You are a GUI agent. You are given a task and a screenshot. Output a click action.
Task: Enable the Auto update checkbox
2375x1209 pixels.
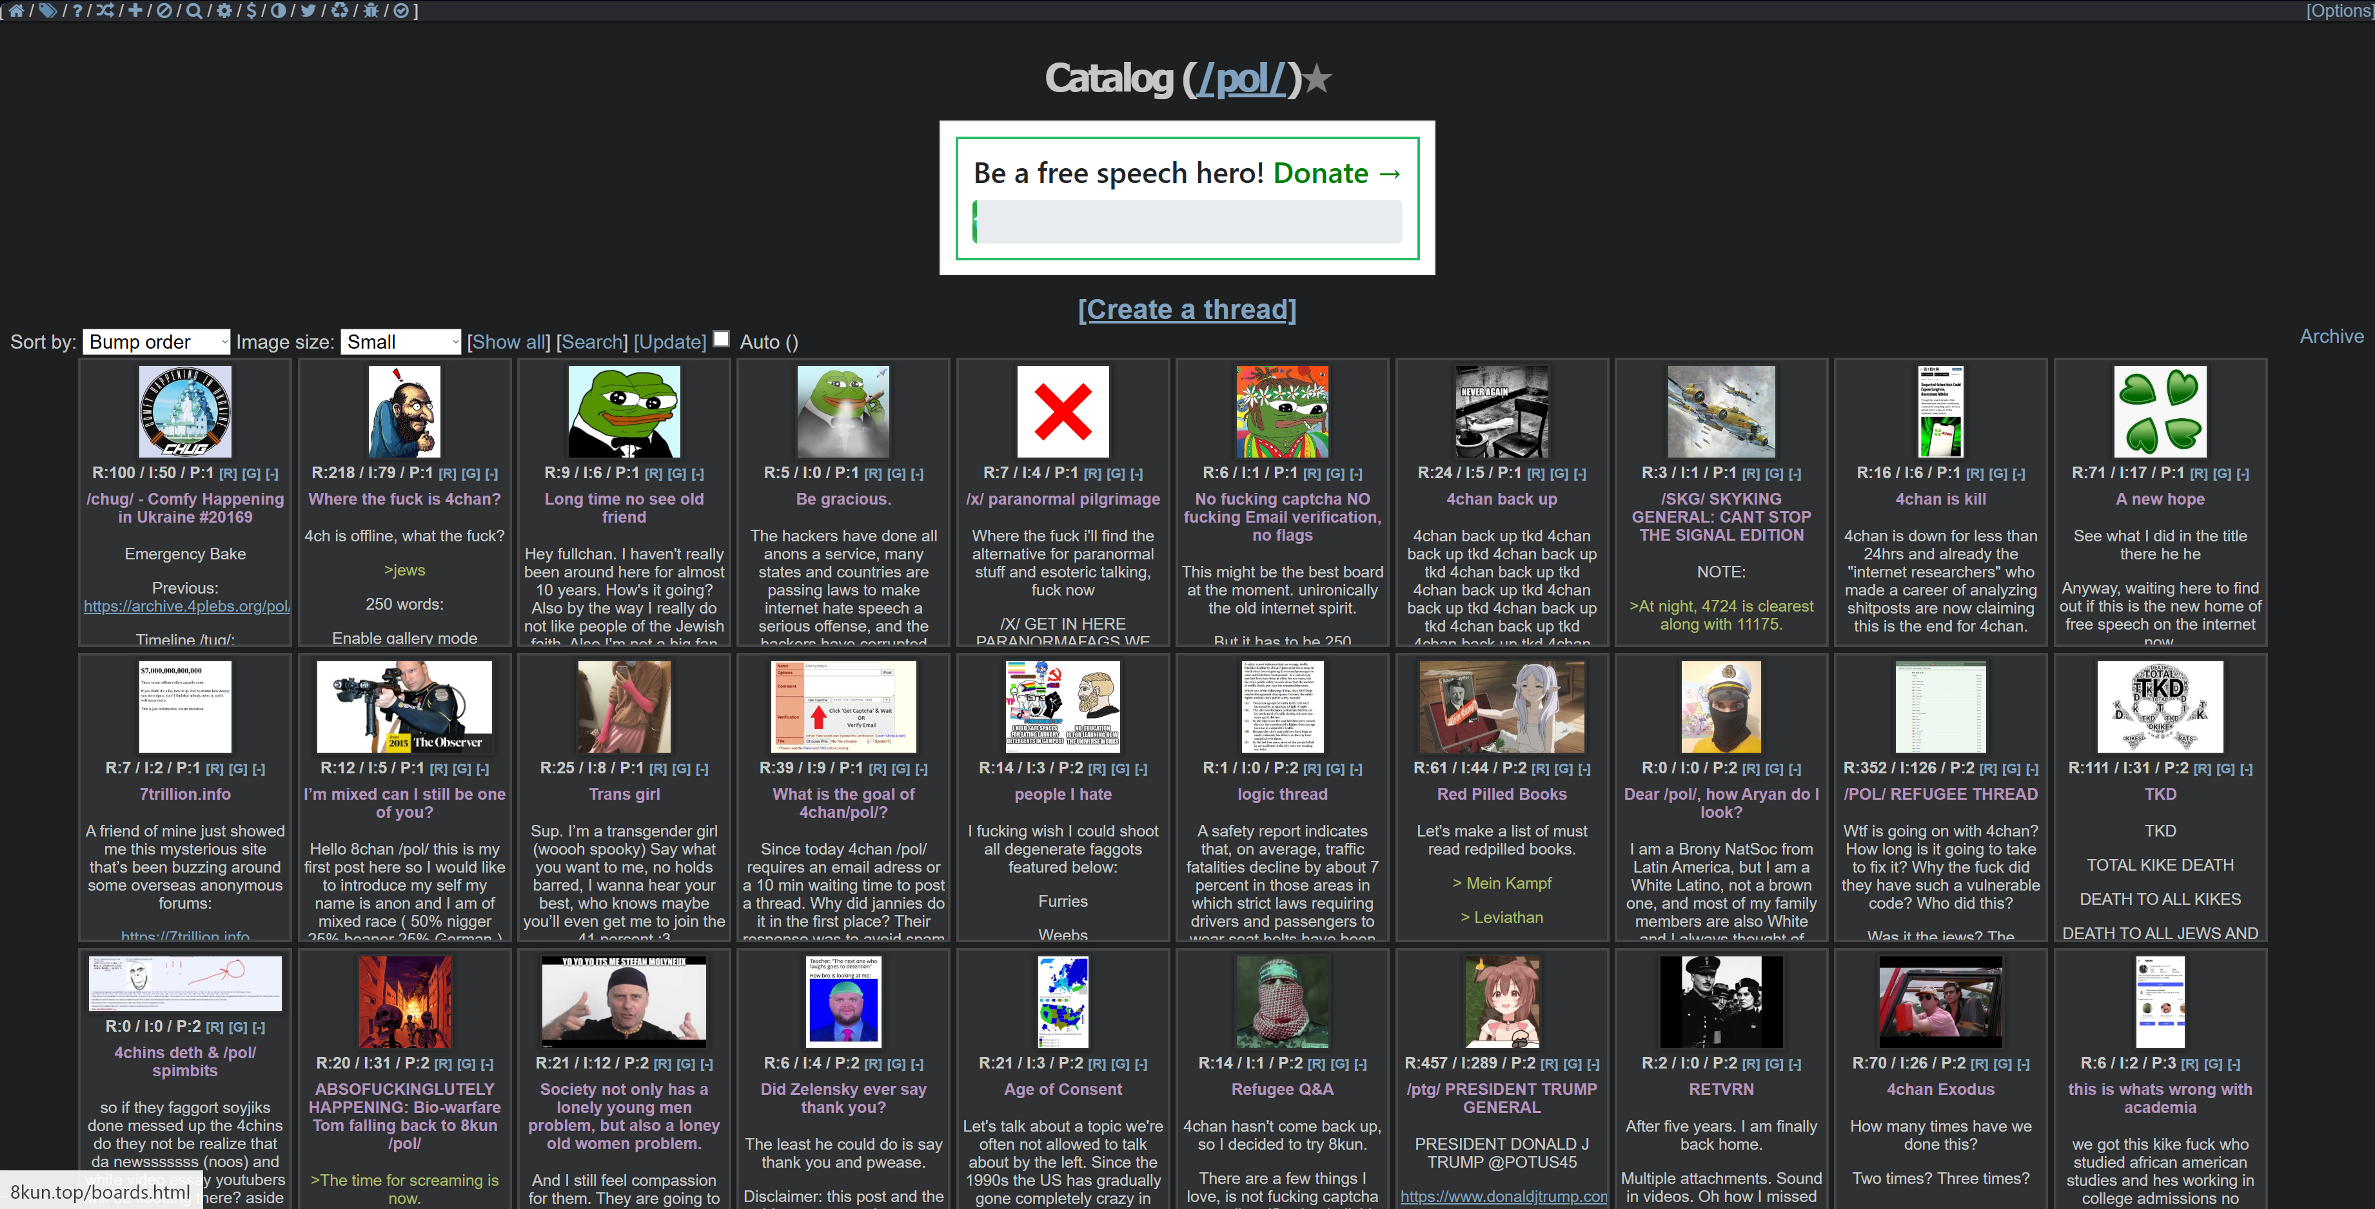(x=721, y=339)
